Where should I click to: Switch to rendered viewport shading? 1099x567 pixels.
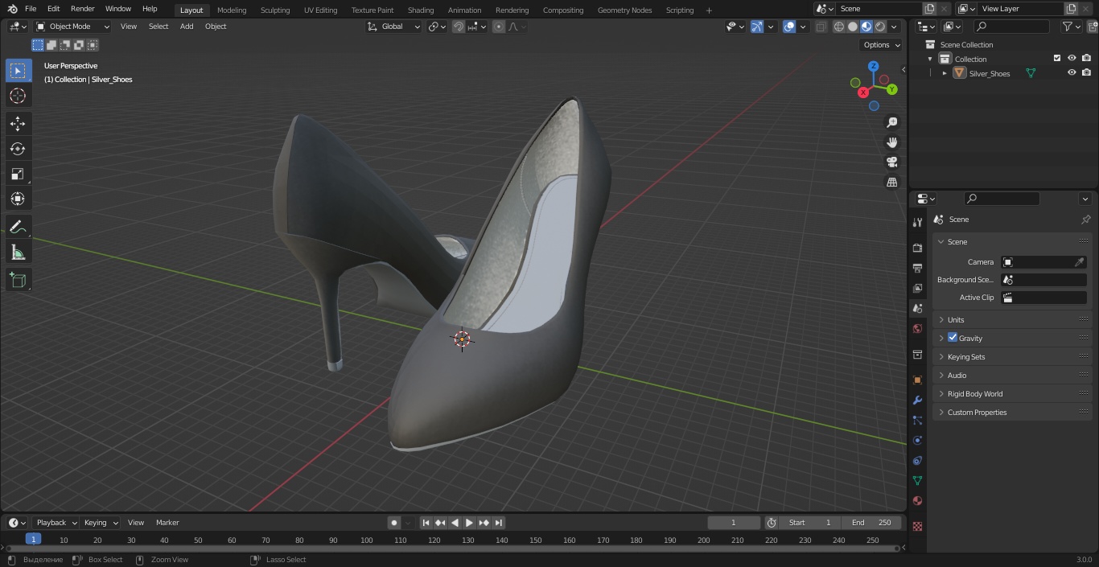point(880,27)
